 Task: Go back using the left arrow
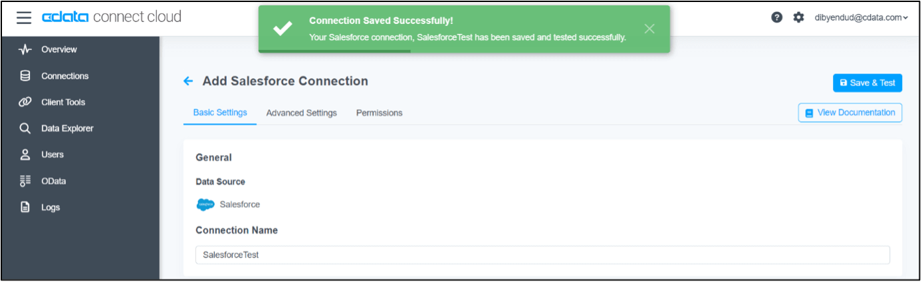click(188, 81)
